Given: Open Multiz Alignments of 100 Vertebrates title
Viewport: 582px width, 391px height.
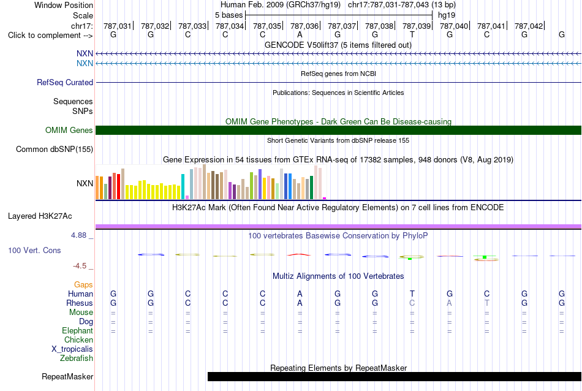Looking at the screenshot, I should pos(338,276).
